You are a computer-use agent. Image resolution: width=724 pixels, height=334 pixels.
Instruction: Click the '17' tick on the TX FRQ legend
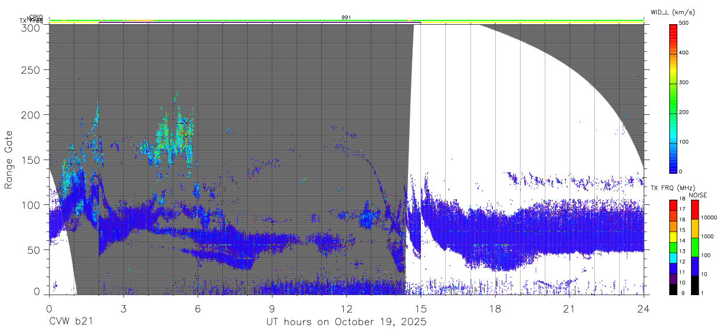click(682, 209)
